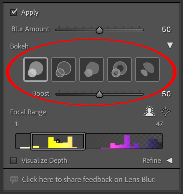The height and width of the screenshot is (194, 183).
Task: Click the feedback speech bubble icon
Action: point(14,180)
